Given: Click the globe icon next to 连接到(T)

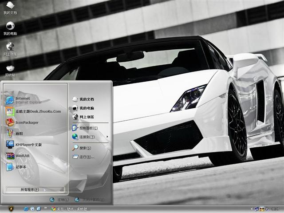Looking at the screenshot, I should pyautogui.click(x=75, y=137).
